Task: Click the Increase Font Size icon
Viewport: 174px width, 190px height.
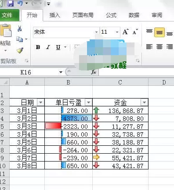Action: click(x=126, y=32)
